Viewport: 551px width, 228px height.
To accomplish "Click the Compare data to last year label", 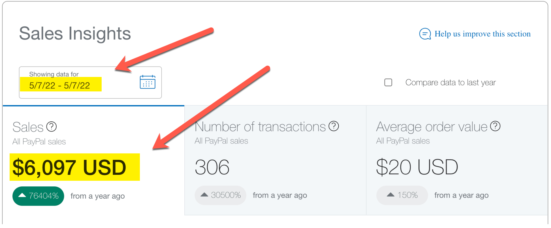I will 450,82.
